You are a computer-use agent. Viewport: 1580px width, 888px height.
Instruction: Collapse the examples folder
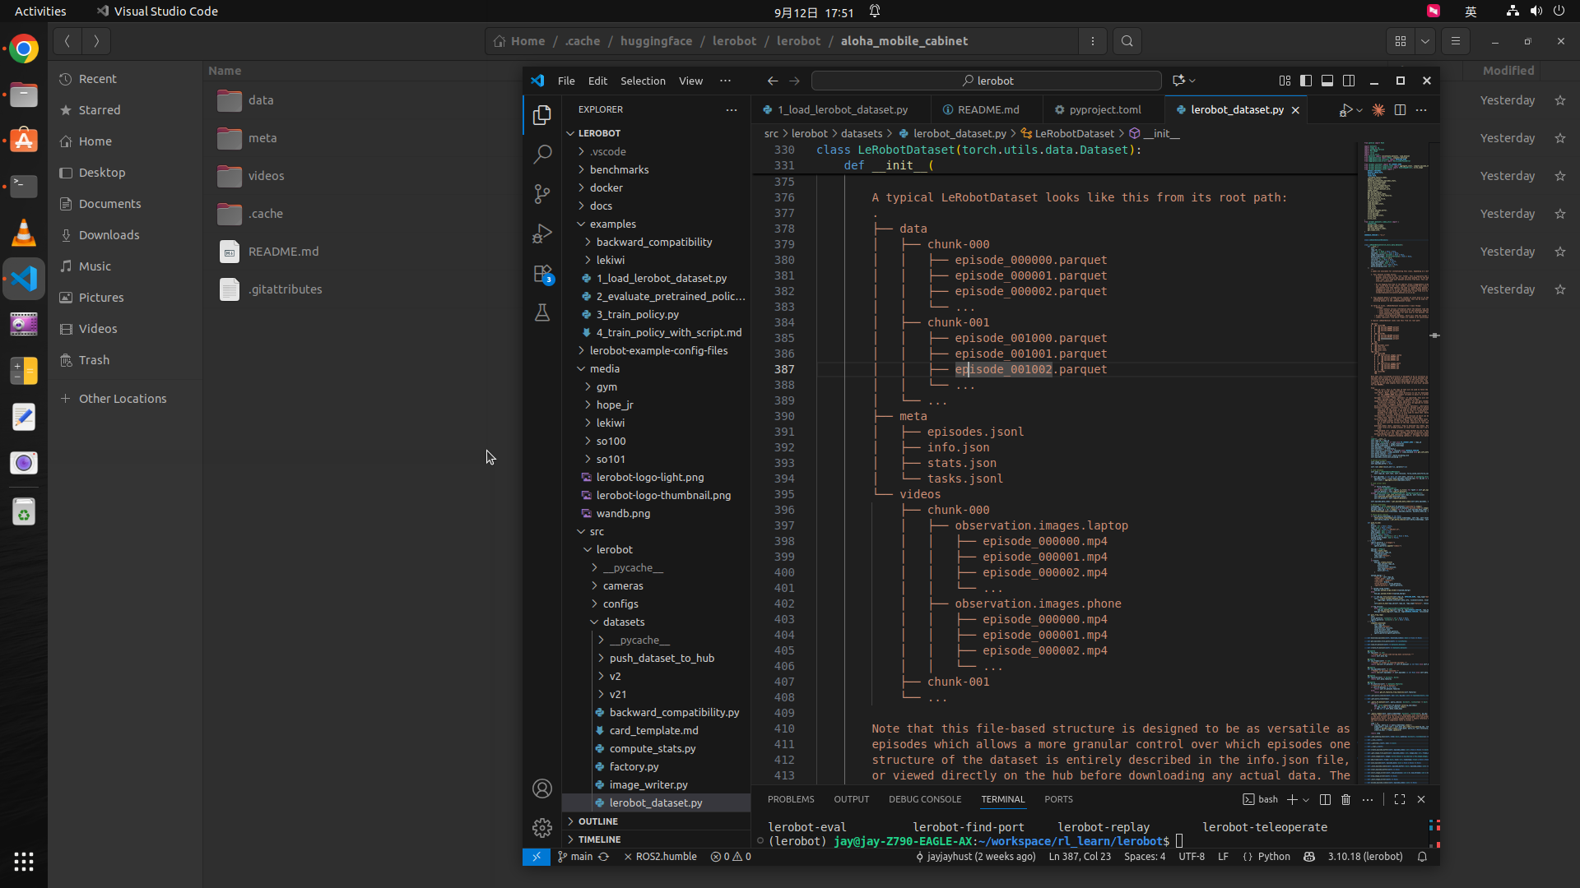click(612, 224)
